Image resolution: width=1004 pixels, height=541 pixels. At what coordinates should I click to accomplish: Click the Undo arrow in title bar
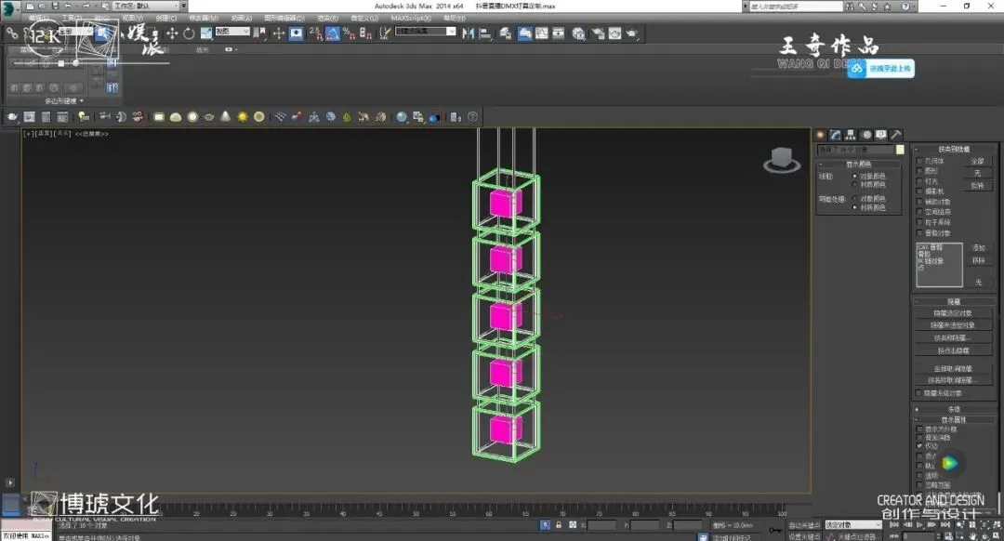pos(68,6)
